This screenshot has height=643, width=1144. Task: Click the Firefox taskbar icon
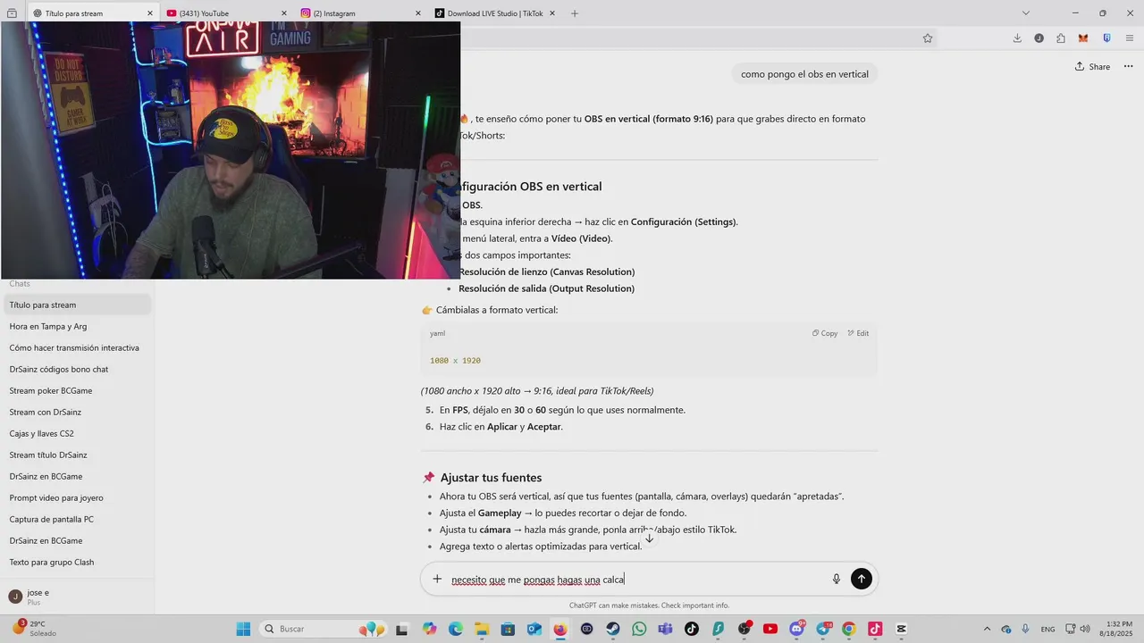click(560, 629)
